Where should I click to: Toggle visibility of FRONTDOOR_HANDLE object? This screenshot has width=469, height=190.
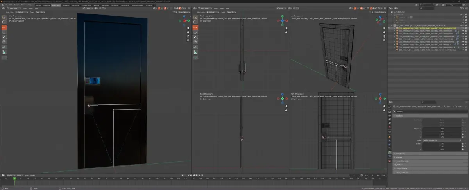pos(464,36)
